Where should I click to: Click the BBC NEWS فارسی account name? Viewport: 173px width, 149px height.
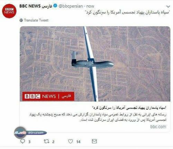36,6
